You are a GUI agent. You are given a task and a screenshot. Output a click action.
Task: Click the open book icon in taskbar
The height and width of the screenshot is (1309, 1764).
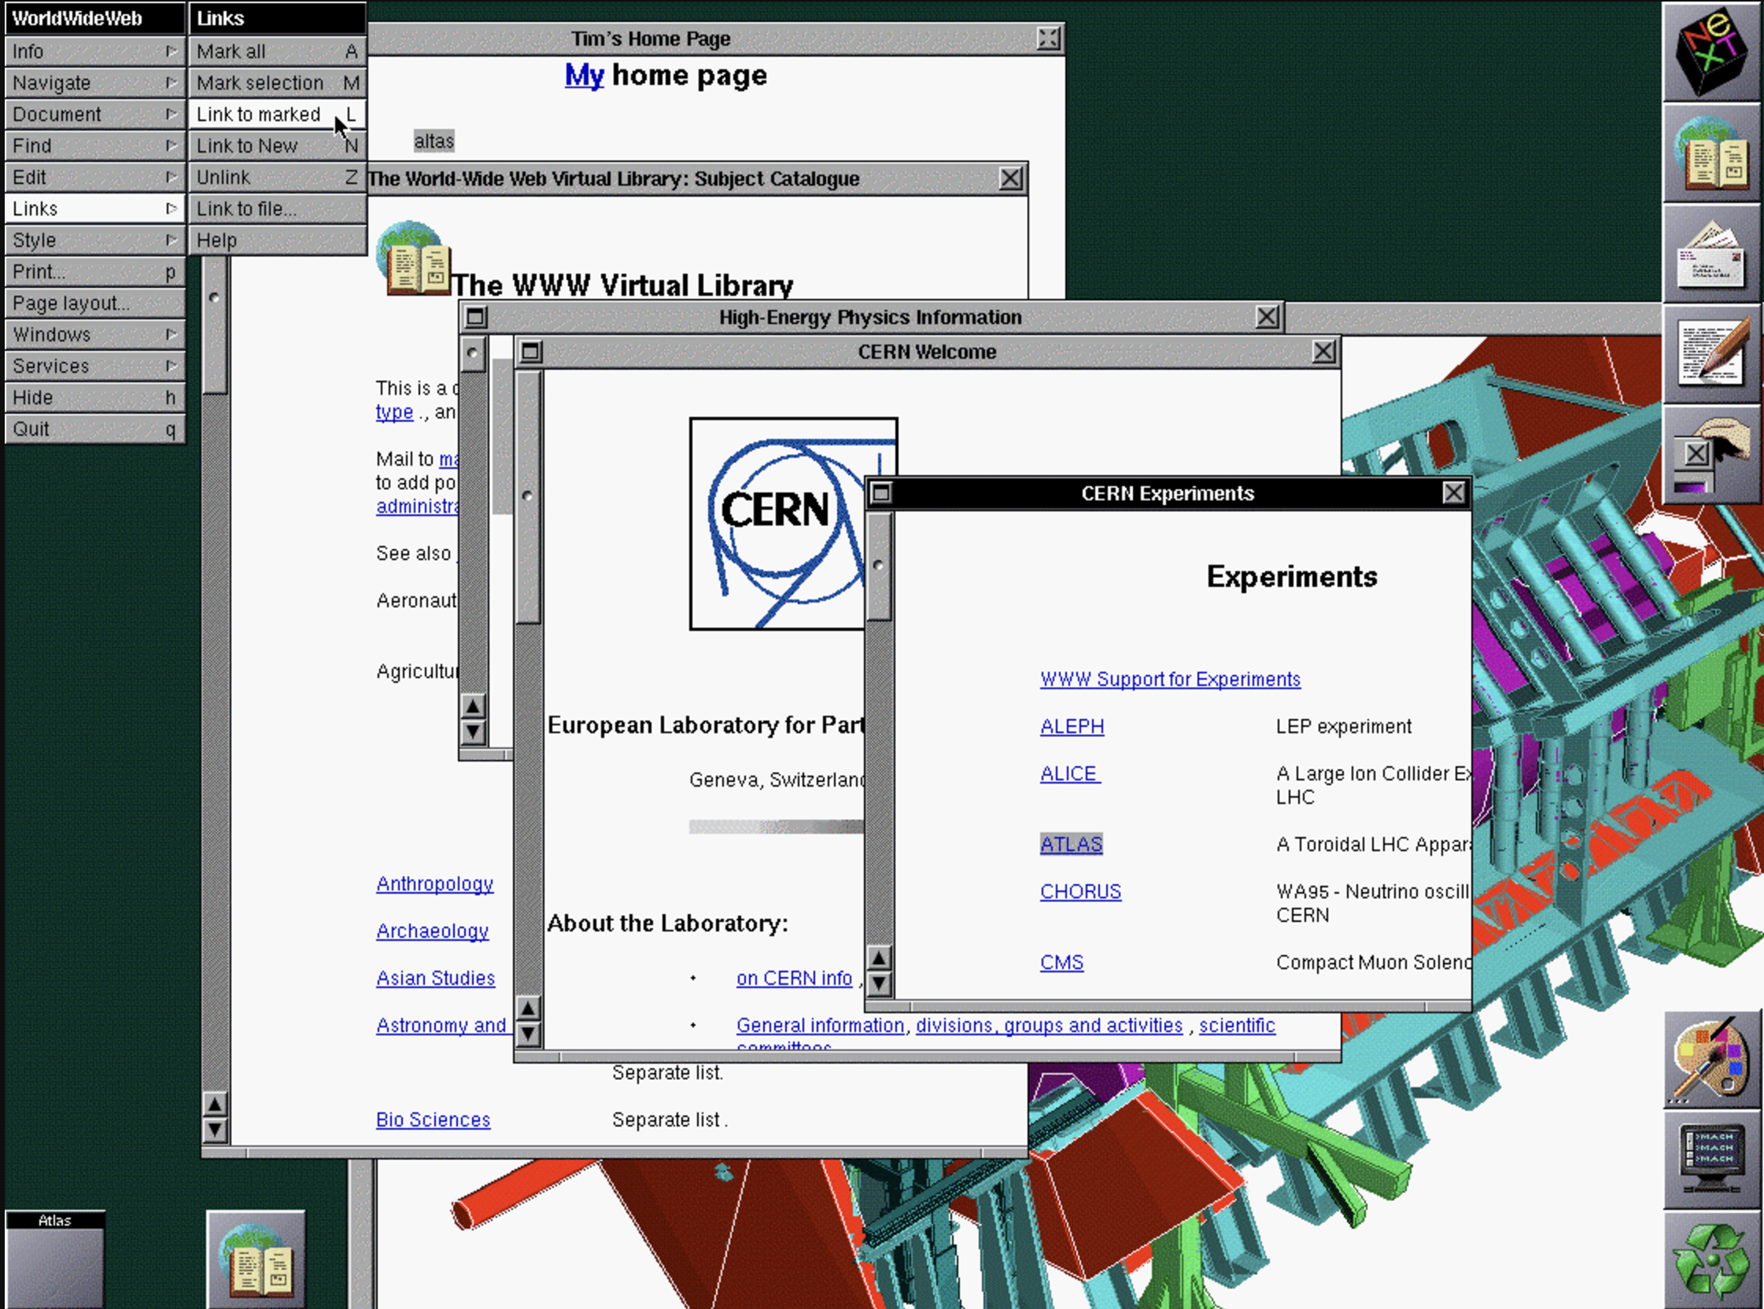(257, 1254)
